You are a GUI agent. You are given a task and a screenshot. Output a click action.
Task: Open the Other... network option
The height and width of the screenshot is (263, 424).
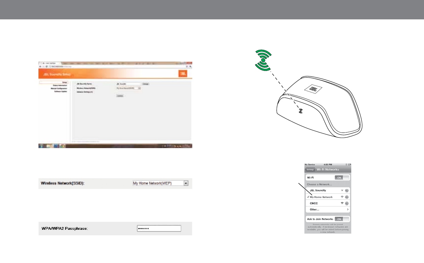pos(327,210)
